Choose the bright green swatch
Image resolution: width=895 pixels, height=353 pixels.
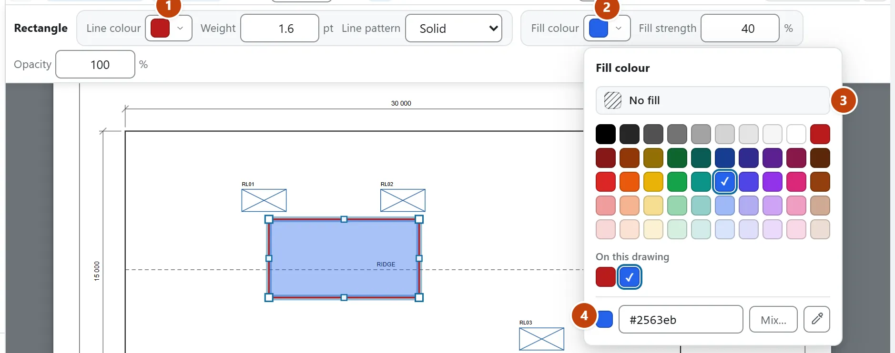tap(677, 182)
